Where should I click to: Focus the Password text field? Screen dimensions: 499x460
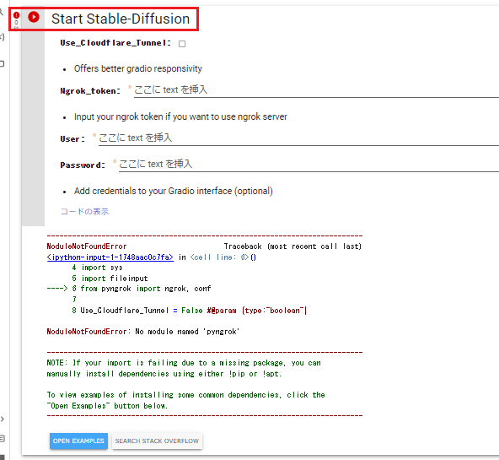click(309, 165)
